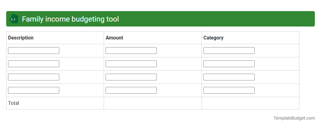Focus the first row Description field
The width and height of the screenshot is (321, 127).
(34, 51)
